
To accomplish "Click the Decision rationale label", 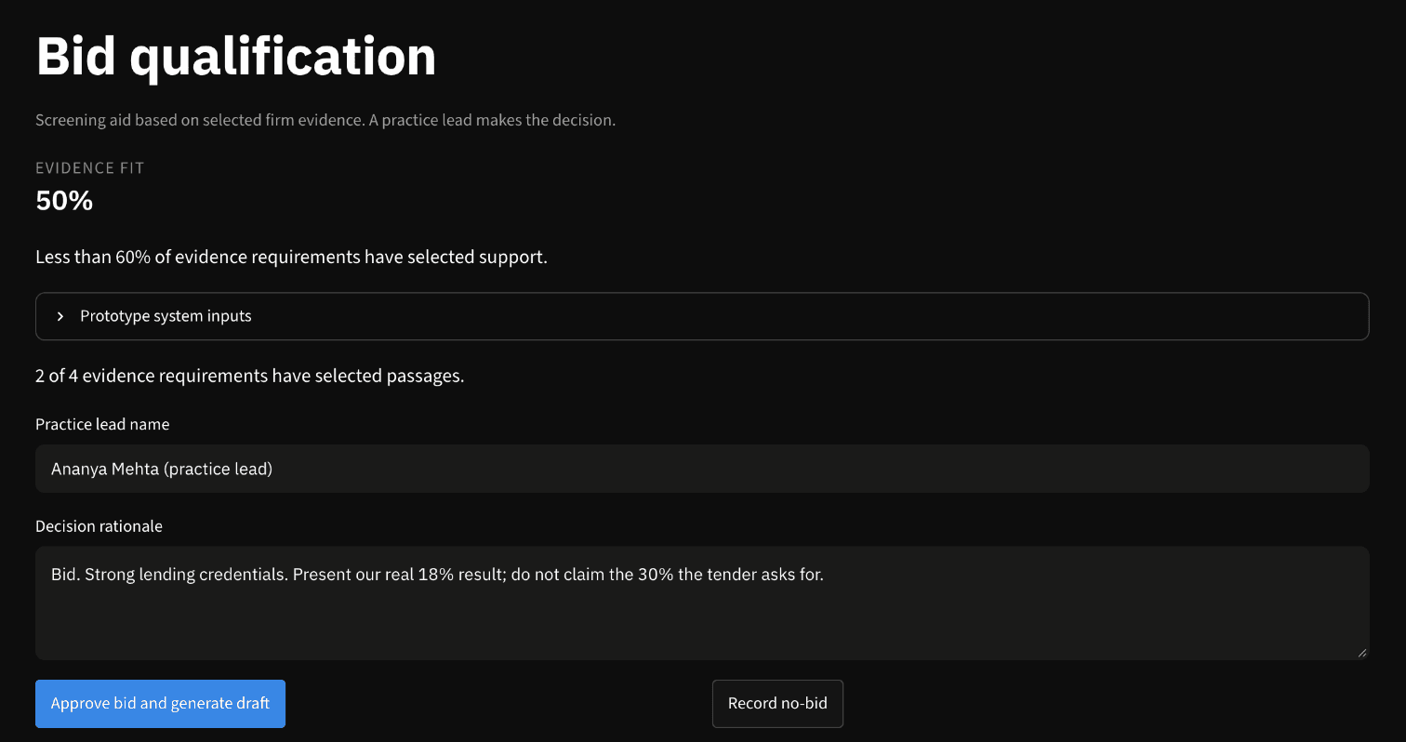I will click(99, 526).
